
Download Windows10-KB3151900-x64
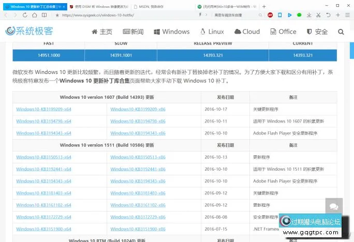pos(43,229)
